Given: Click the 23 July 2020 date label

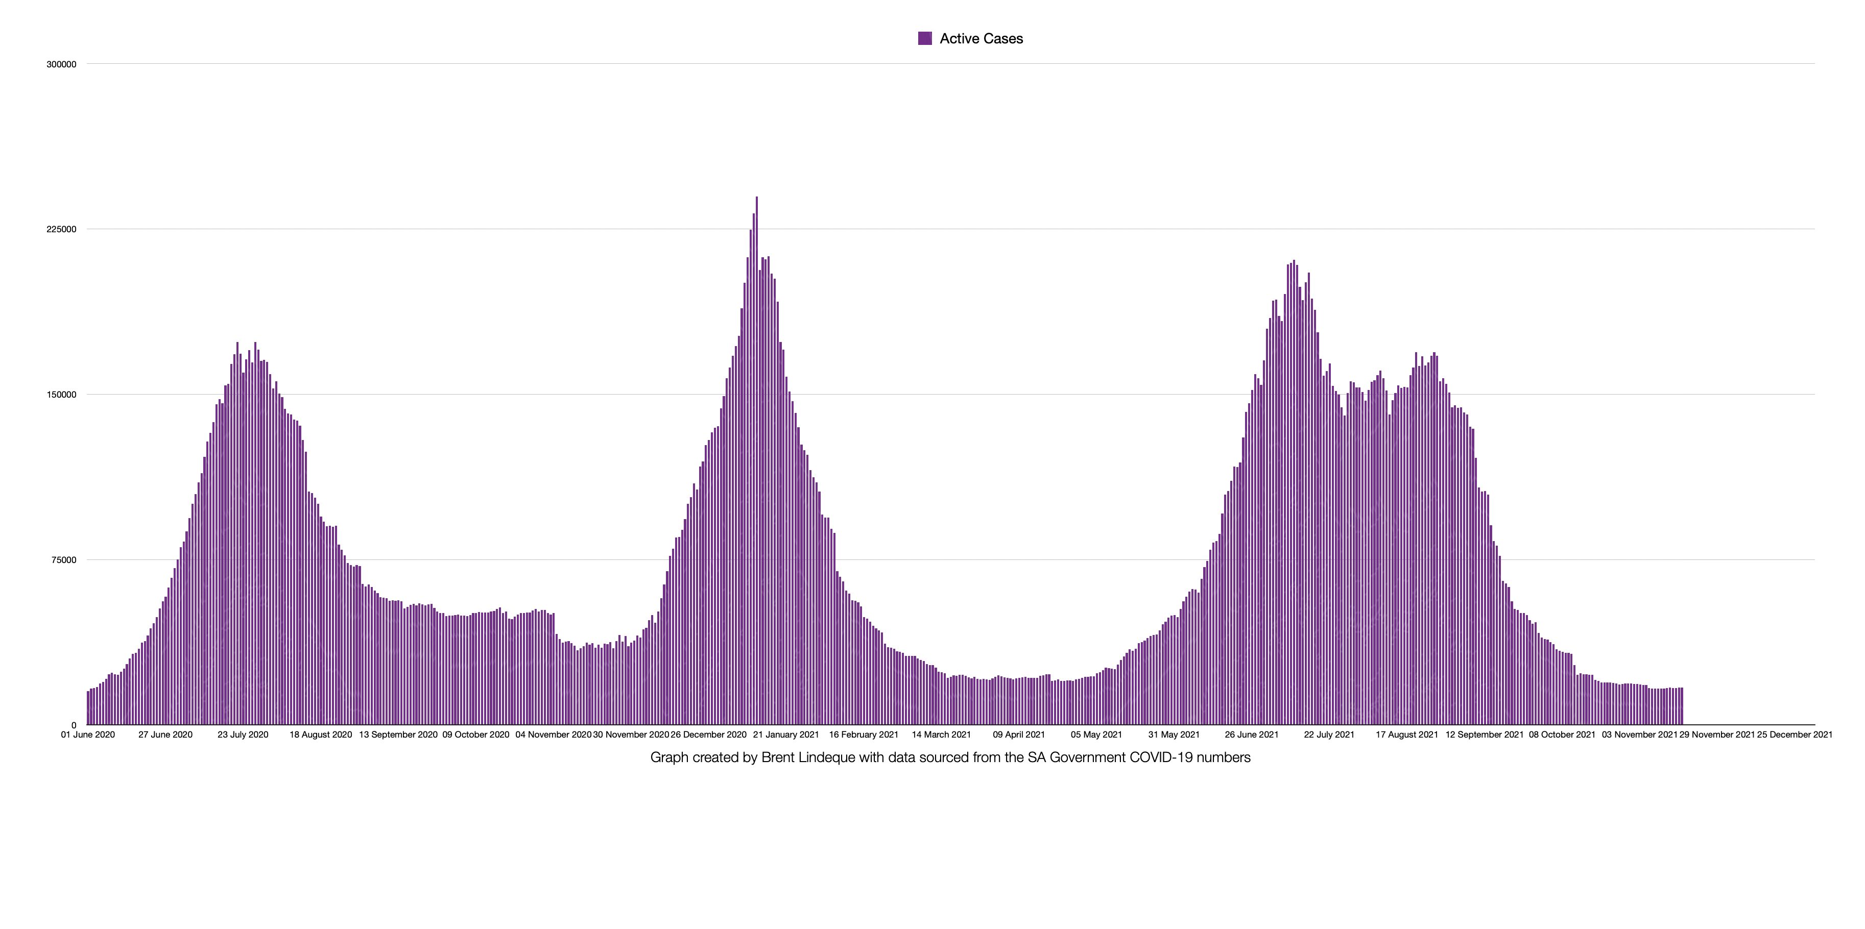Looking at the screenshot, I should pos(243,735).
